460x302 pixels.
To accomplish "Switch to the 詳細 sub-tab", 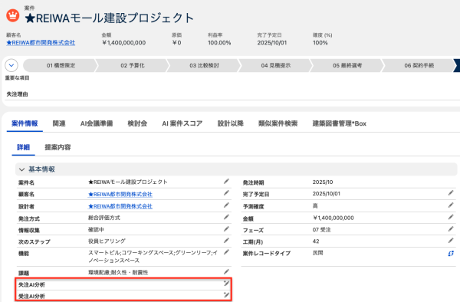I will pyautogui.click(x=24, y=147).
